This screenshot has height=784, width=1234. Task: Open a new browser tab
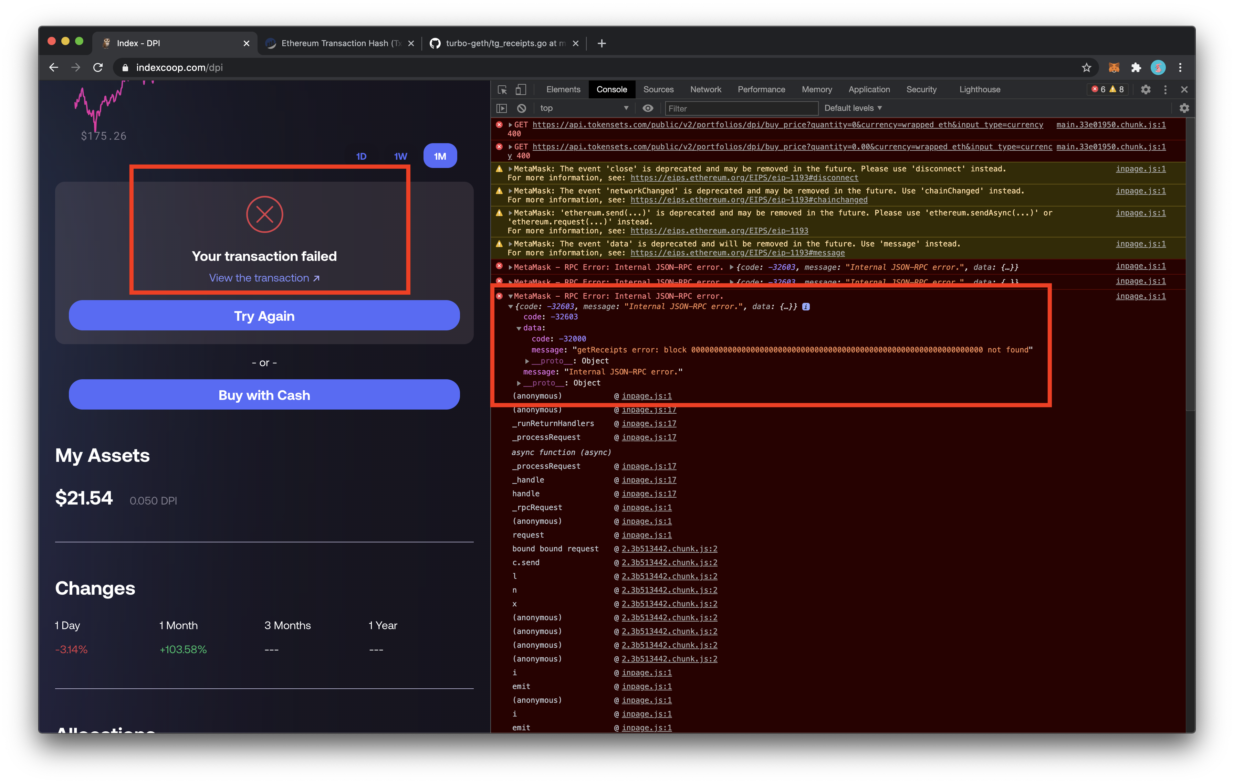click(x=602, y=43)
